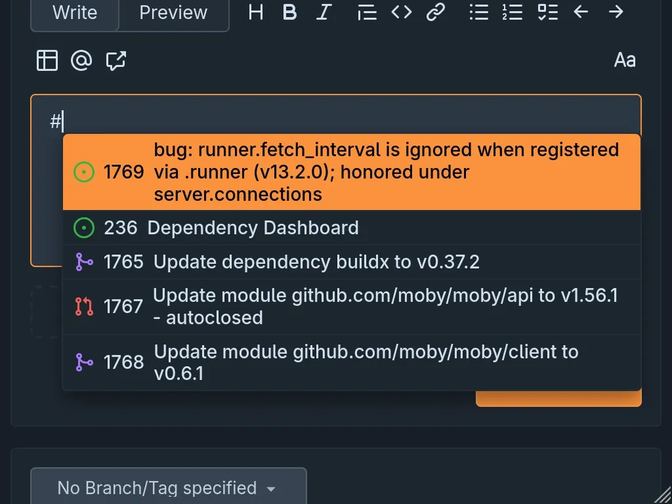
Task: Switch to the Preview tab
Action: pyautogui.click(x=173, y=13)
